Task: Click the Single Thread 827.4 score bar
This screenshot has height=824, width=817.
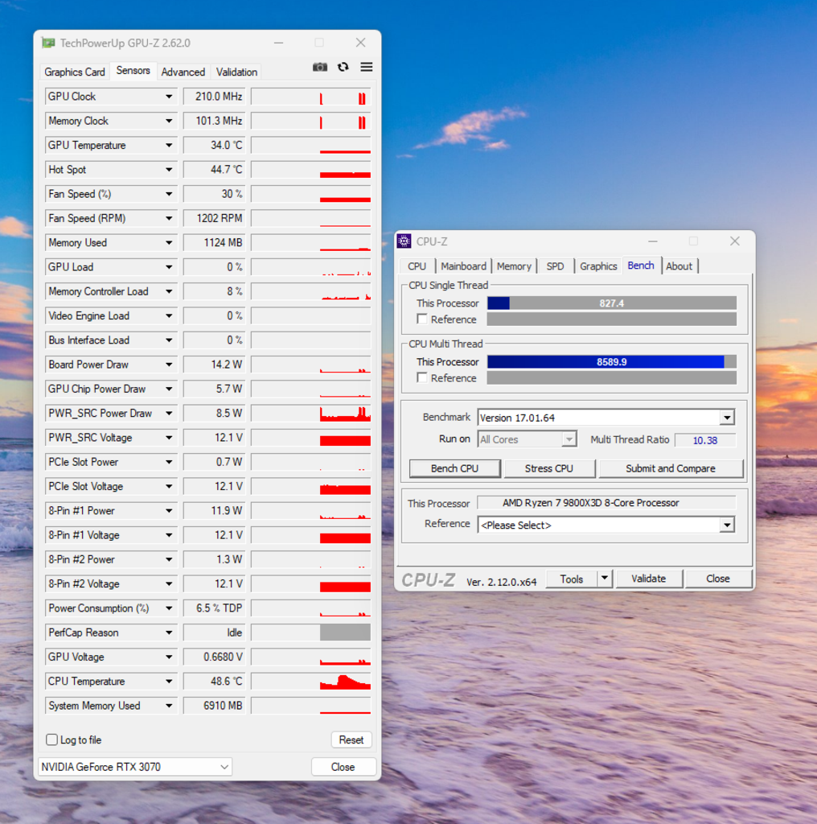Action: [x=612, y=303]
